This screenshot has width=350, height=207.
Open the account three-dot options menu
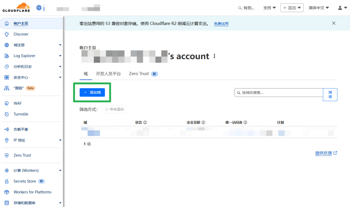(214, 56)
